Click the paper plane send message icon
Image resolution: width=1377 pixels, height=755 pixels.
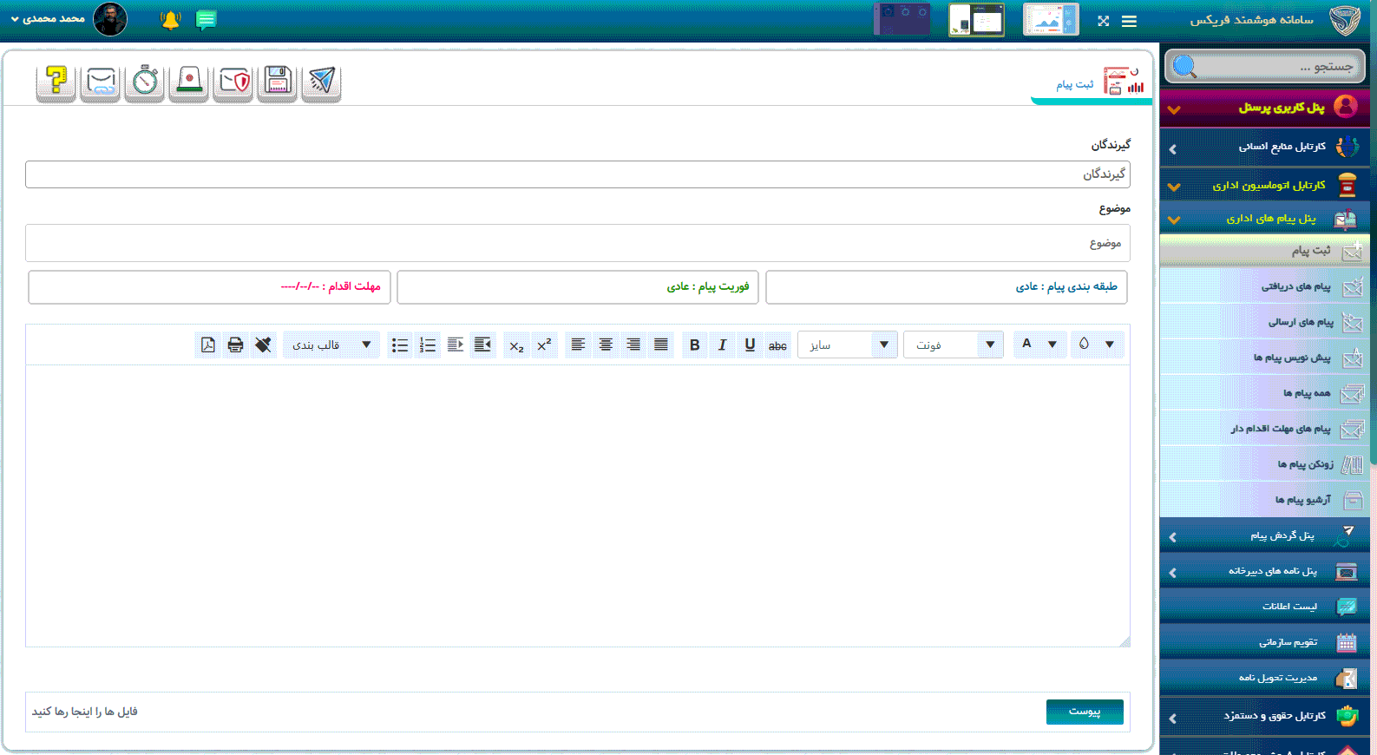pos(321,82)
